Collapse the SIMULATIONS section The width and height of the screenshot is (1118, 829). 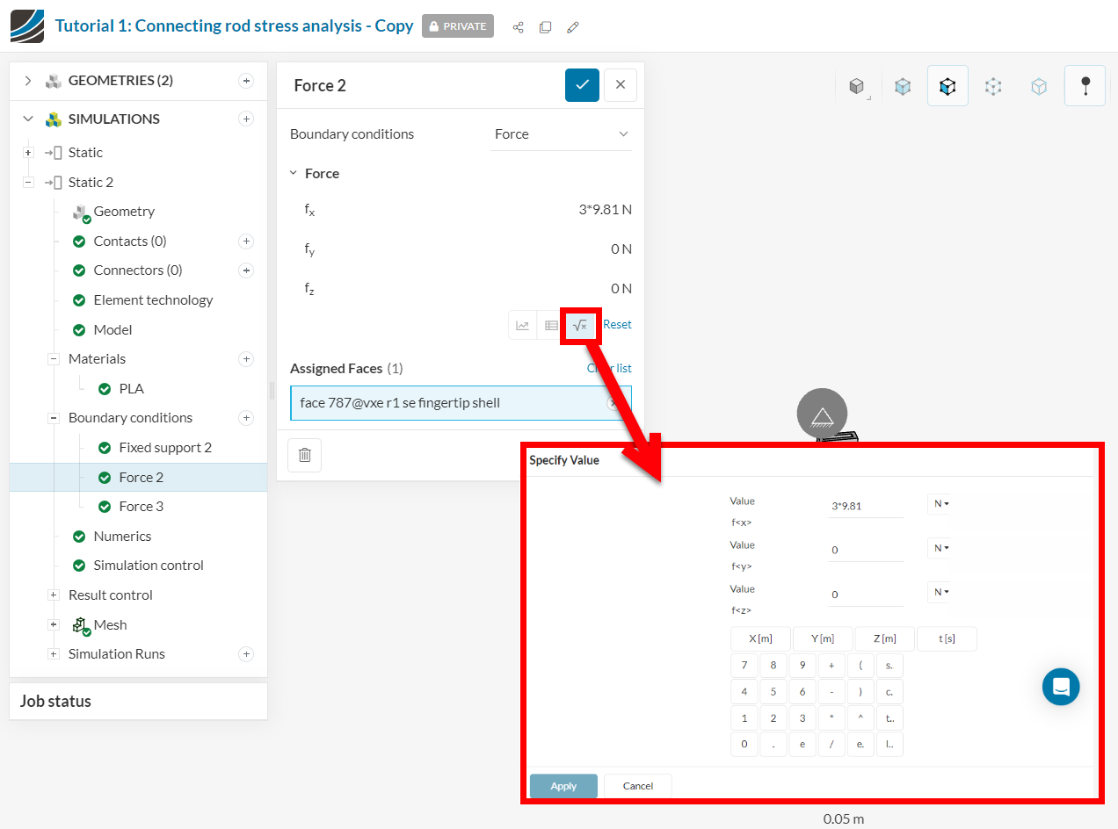click(28, 119)
